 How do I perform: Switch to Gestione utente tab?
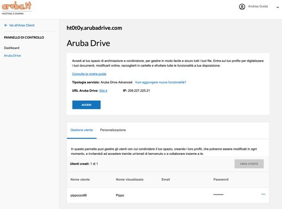(x=82, y=130)
